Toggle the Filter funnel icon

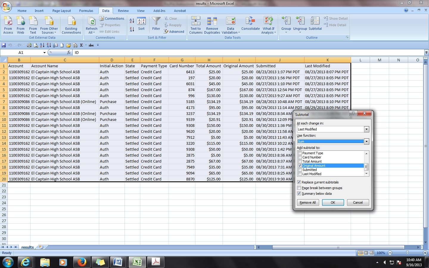coord(156,24)
